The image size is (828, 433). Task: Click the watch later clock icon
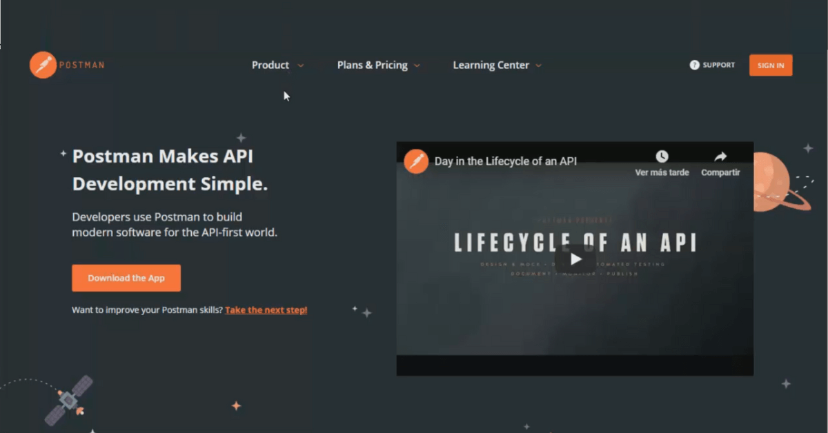coord(662,157)
